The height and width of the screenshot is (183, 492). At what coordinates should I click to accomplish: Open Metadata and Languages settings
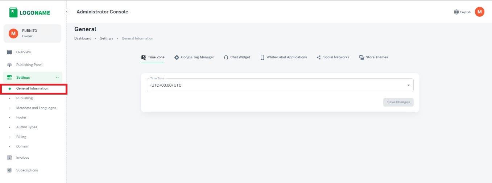tap(36, 108)
